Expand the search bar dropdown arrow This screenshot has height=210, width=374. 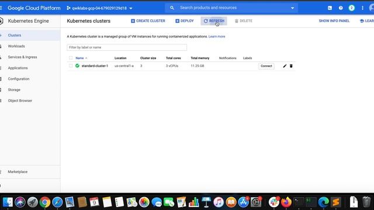[292, 8]
